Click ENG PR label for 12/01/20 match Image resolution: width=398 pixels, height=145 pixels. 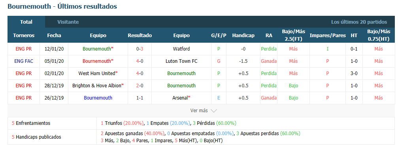pos(24,49)
